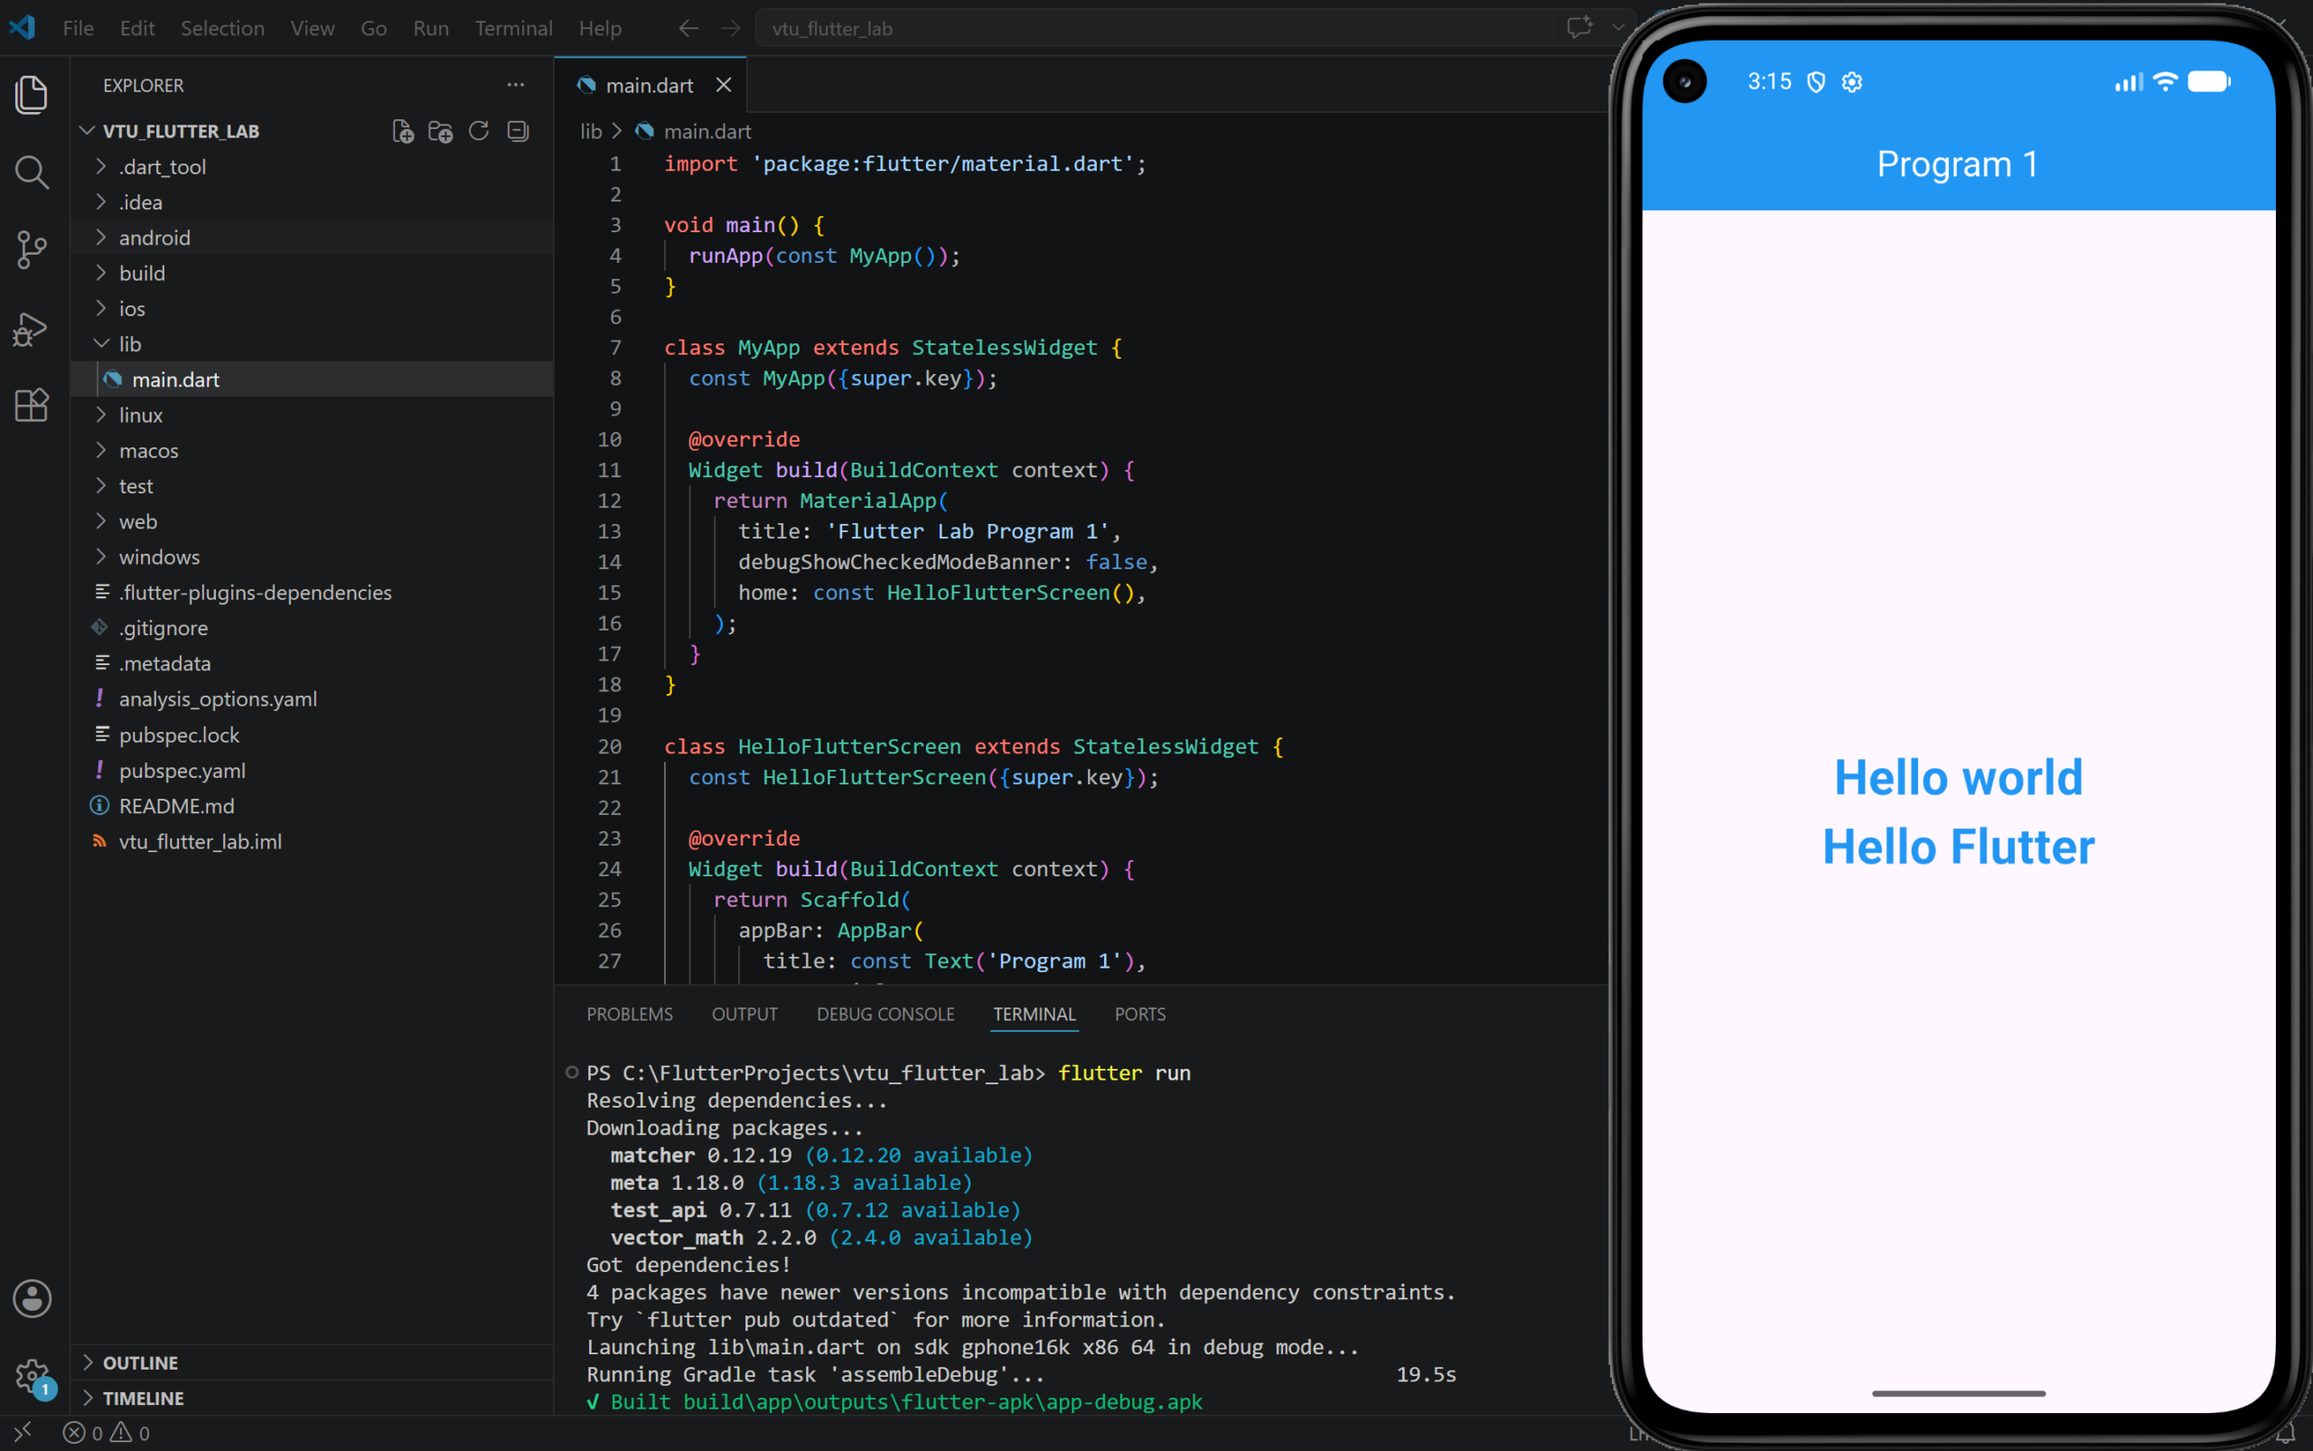This screenshot has height=1451, width=2313.
Task: Open Source Control view
Action: (32, 250)
